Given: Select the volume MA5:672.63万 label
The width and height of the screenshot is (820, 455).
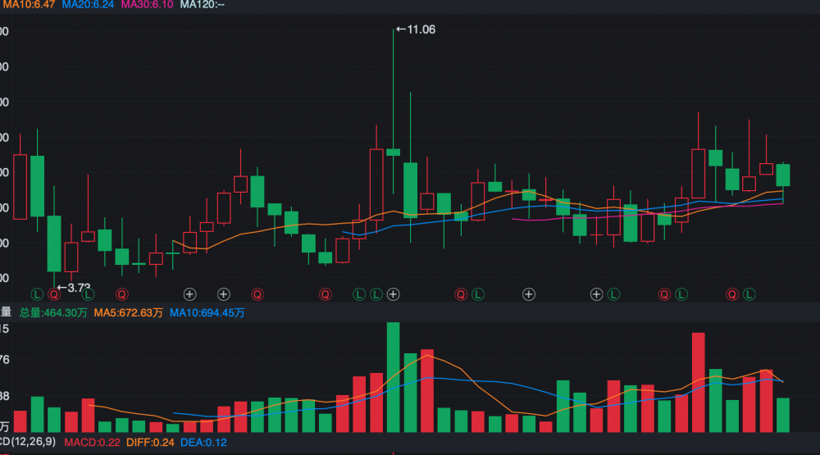Looking at the screenshot, I should point(128,312).
